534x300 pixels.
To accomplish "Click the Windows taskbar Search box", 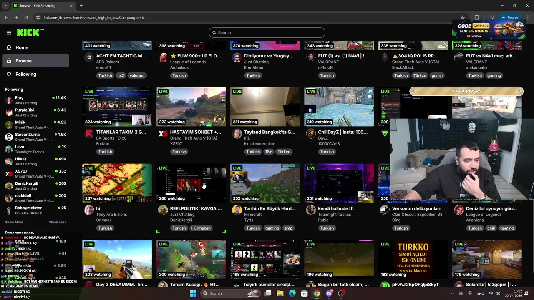I will (230, 293).
